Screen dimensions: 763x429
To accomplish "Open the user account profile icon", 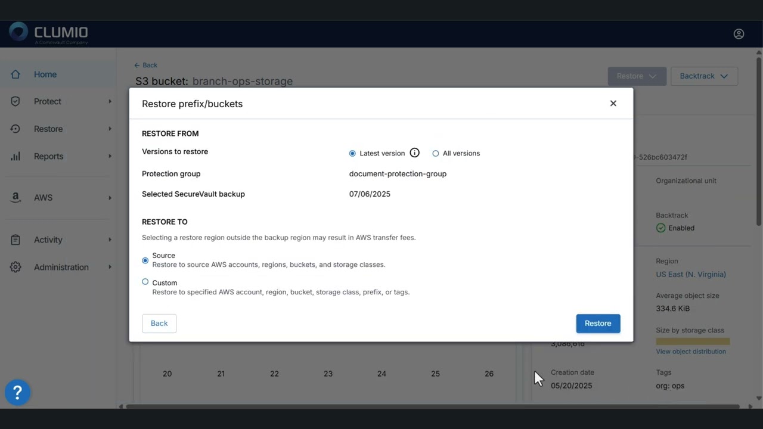I will click(739, 34).
